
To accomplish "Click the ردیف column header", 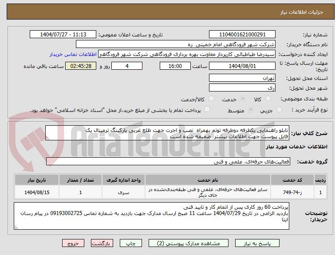I will [320, 180].
